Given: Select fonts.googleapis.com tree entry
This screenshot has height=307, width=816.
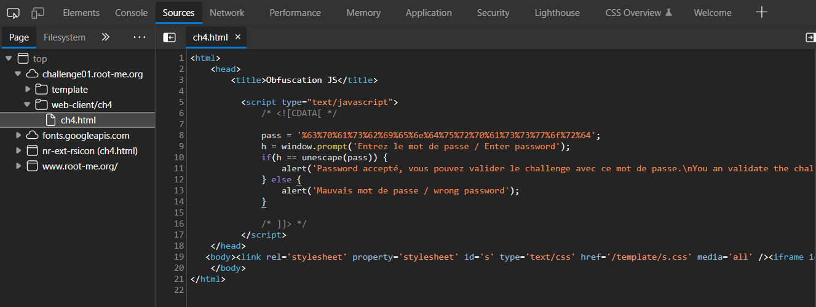Looking at the screenshot, I should 86,136.
